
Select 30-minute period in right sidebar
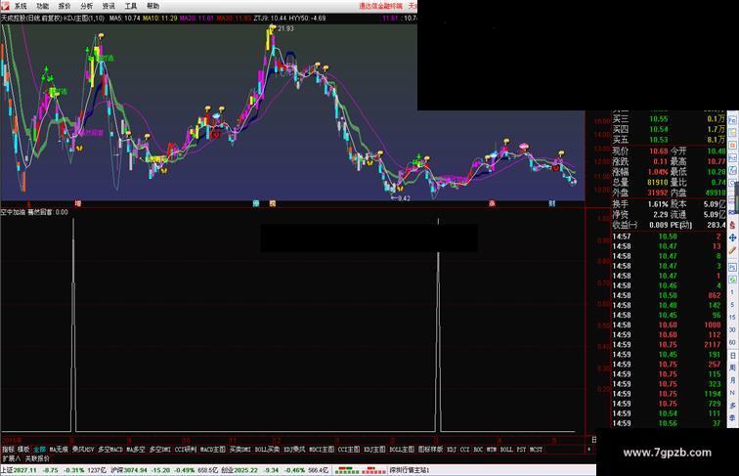click(x=733, y=330)
